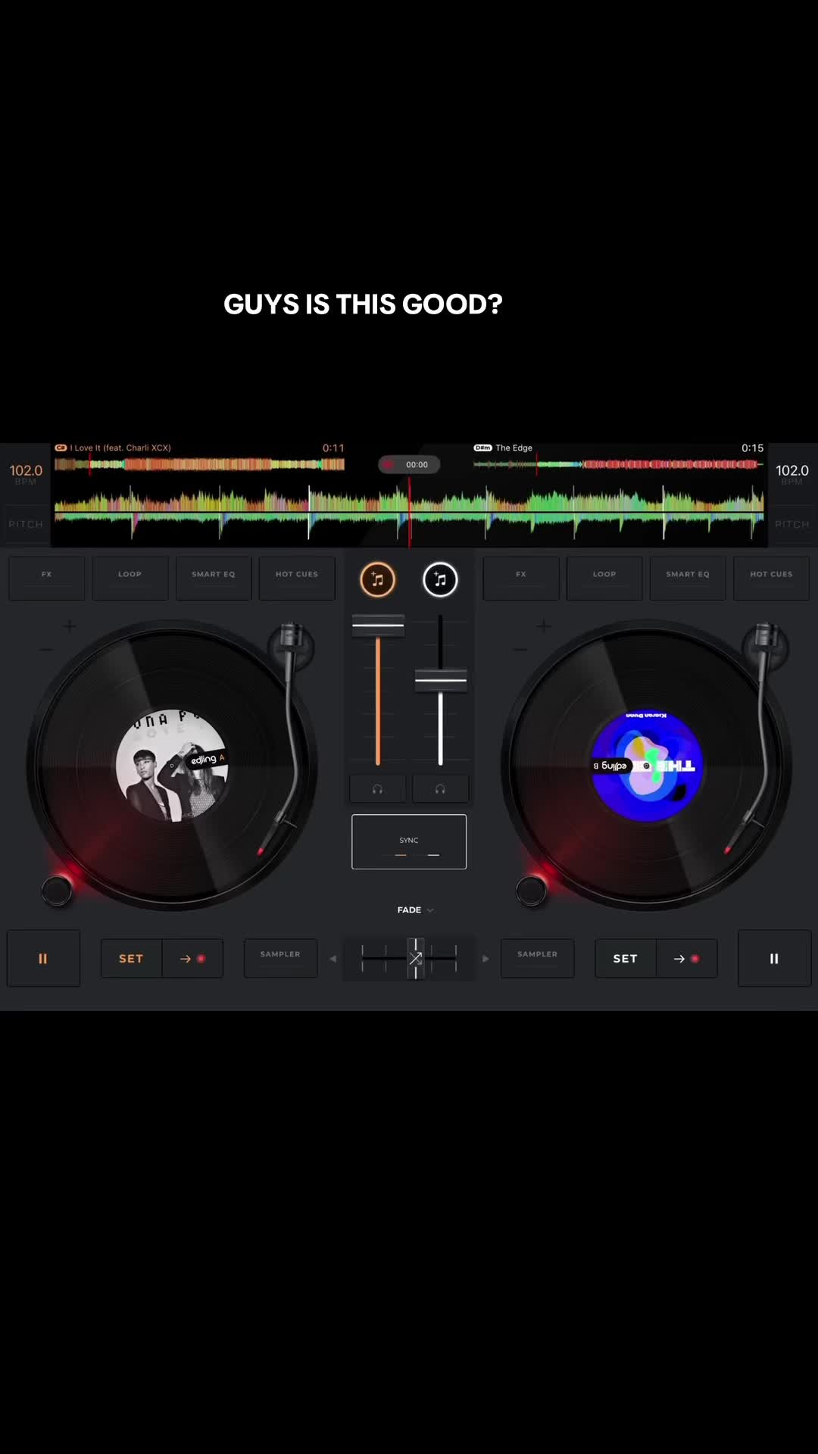Click orange SET cue button on deck A

point(131,959)
